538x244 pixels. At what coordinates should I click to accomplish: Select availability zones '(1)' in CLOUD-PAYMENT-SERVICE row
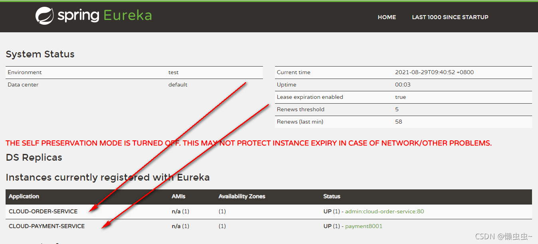coord(222,226)
